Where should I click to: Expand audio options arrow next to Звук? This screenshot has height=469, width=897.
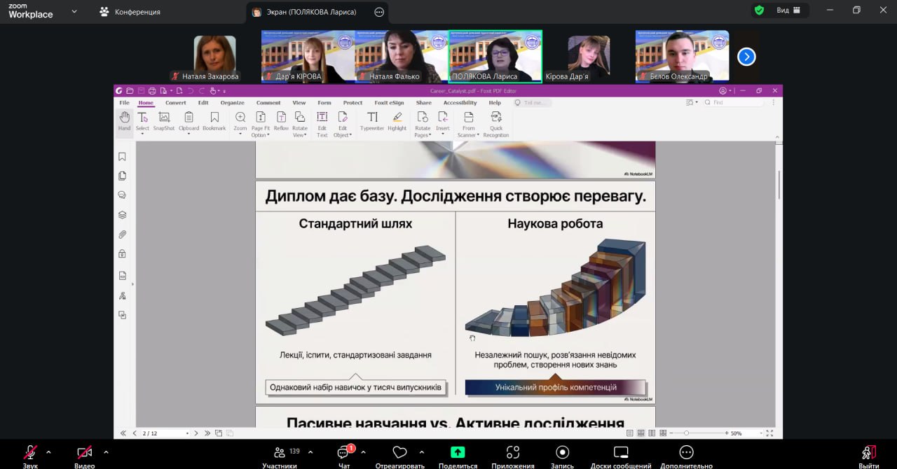[x=48, y=452]
